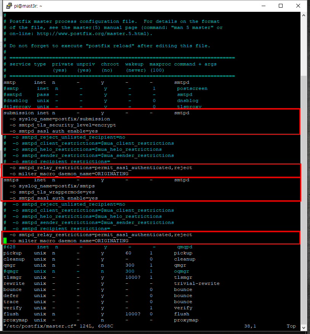
Task: Click the 'tlsmgr' service name
Action: (13, 277)
